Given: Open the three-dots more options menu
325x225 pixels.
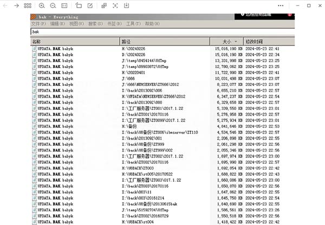Looking at the screenshot, I should 281,5.
